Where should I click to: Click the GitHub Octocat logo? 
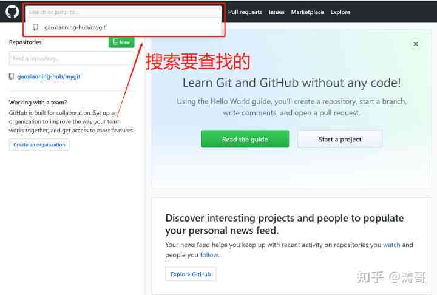pyautogui.click(x=12, y=12)
